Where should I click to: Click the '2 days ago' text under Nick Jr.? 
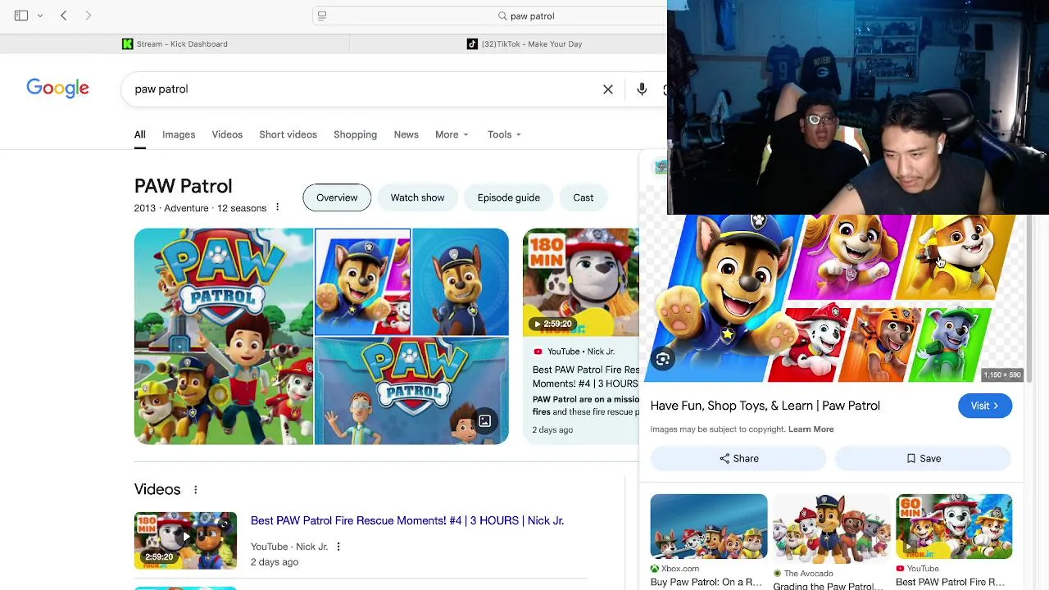click(x=275, y=562)
